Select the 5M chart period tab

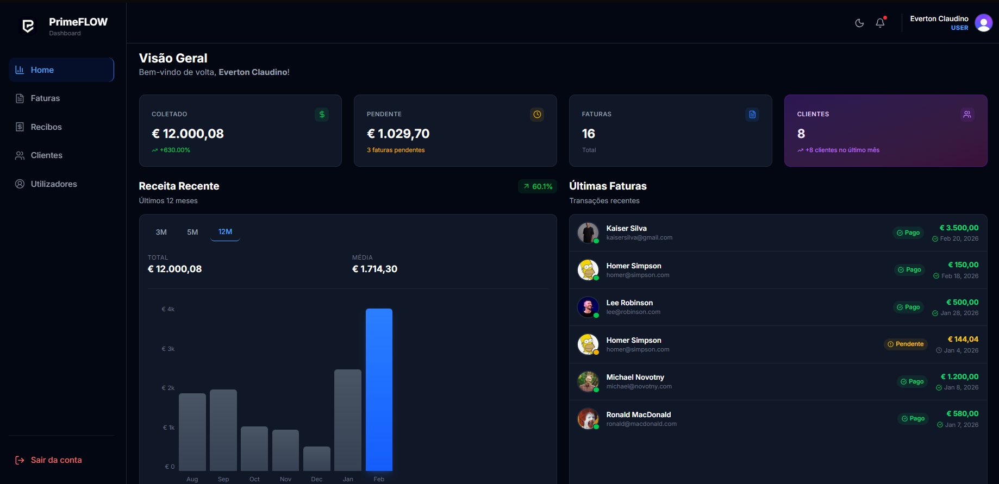click(192, 232)
